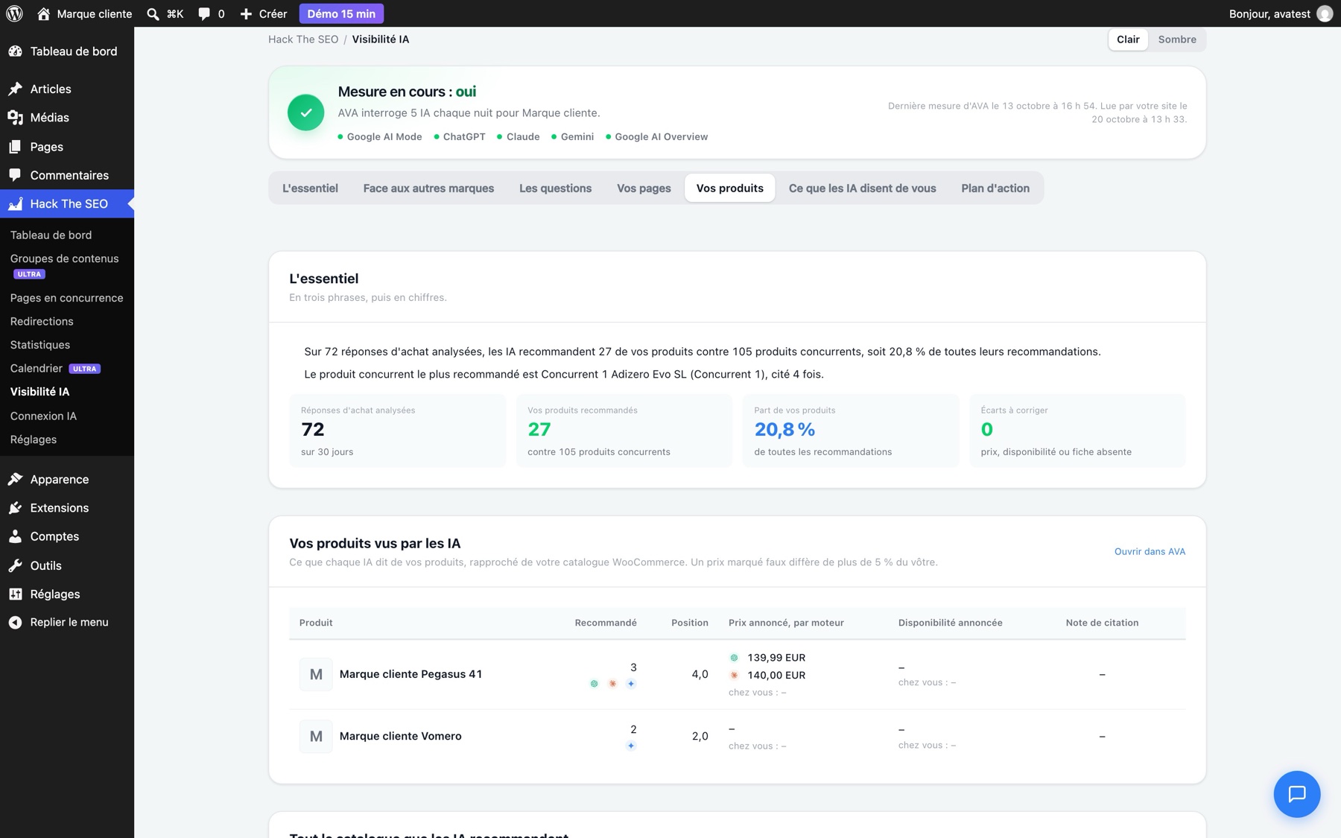Open Calendrier submenu item
The height and width of the screenshot is (838, 1341).
tap(67, 369)
